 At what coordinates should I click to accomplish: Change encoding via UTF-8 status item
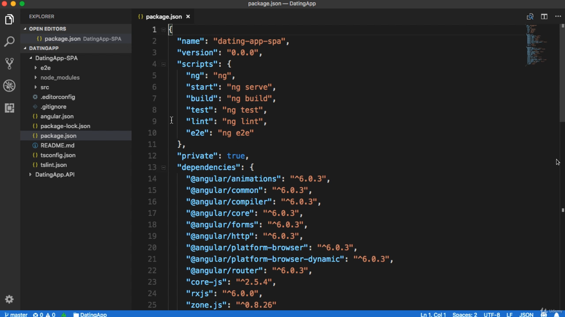(492, 315)
